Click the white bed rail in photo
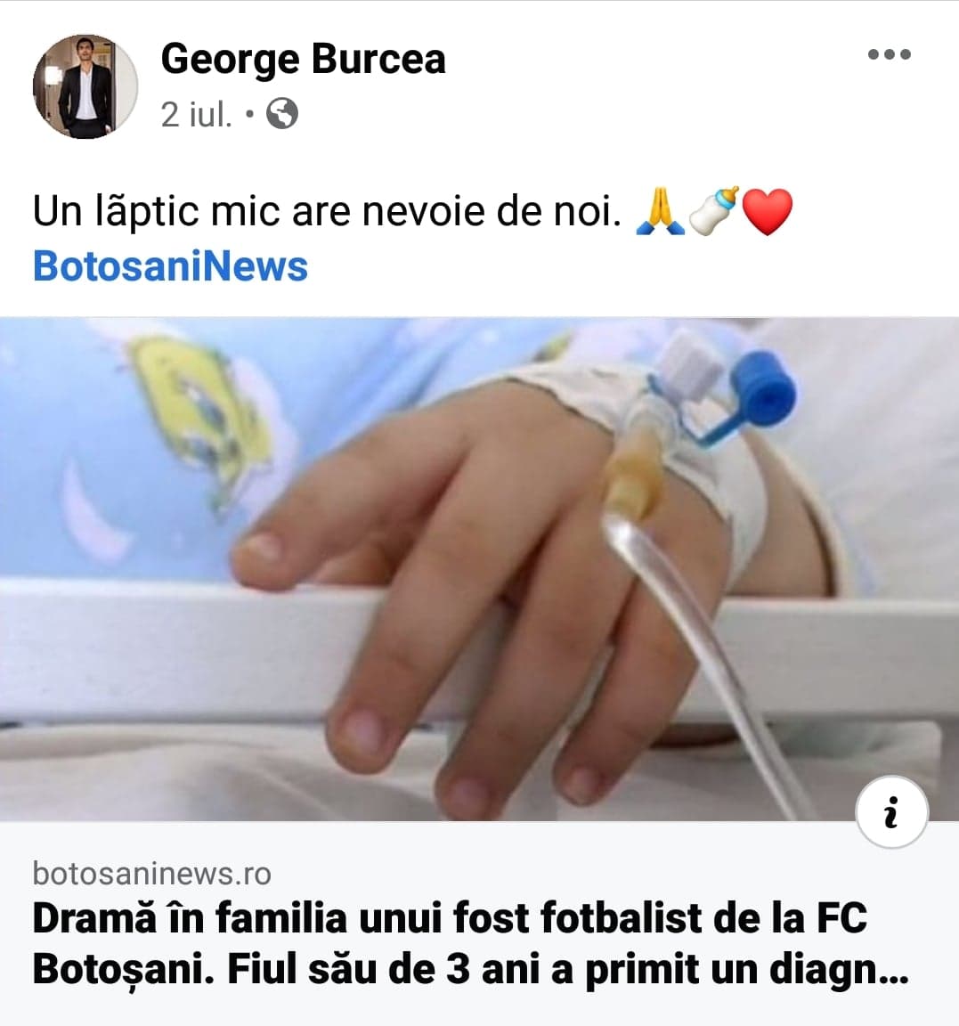This screenshot has height=1026, width=959. (x=134, y=641)
